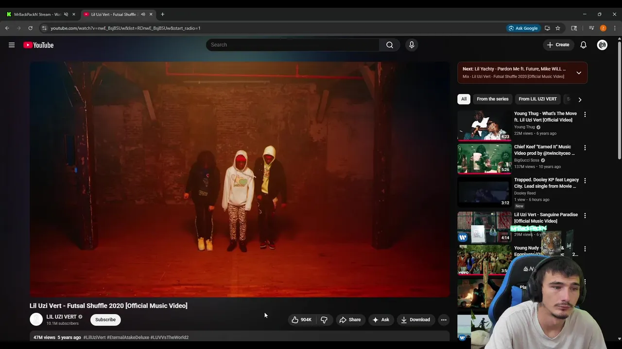Click the browser back arrow
The height and width of the screenshot is (349, 622).
7,28
